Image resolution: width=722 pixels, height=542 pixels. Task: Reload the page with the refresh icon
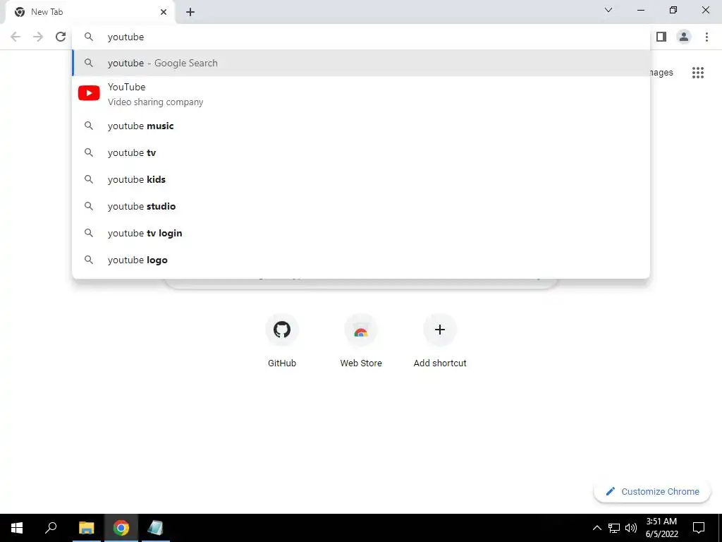tap(61, 37)
